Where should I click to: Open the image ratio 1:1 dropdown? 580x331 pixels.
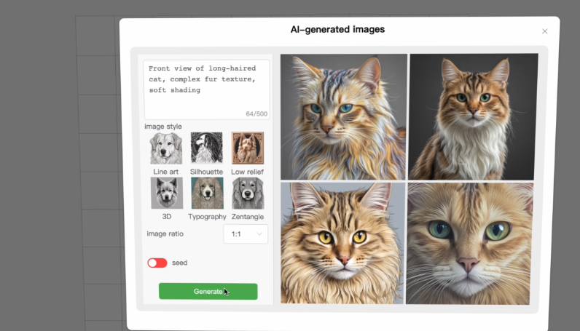pyautogui.click(x=246, y=234)
